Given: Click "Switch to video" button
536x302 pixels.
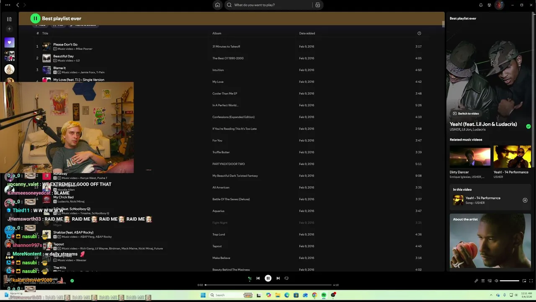Looking at the screenshot, I should click(x=466, y=114).
